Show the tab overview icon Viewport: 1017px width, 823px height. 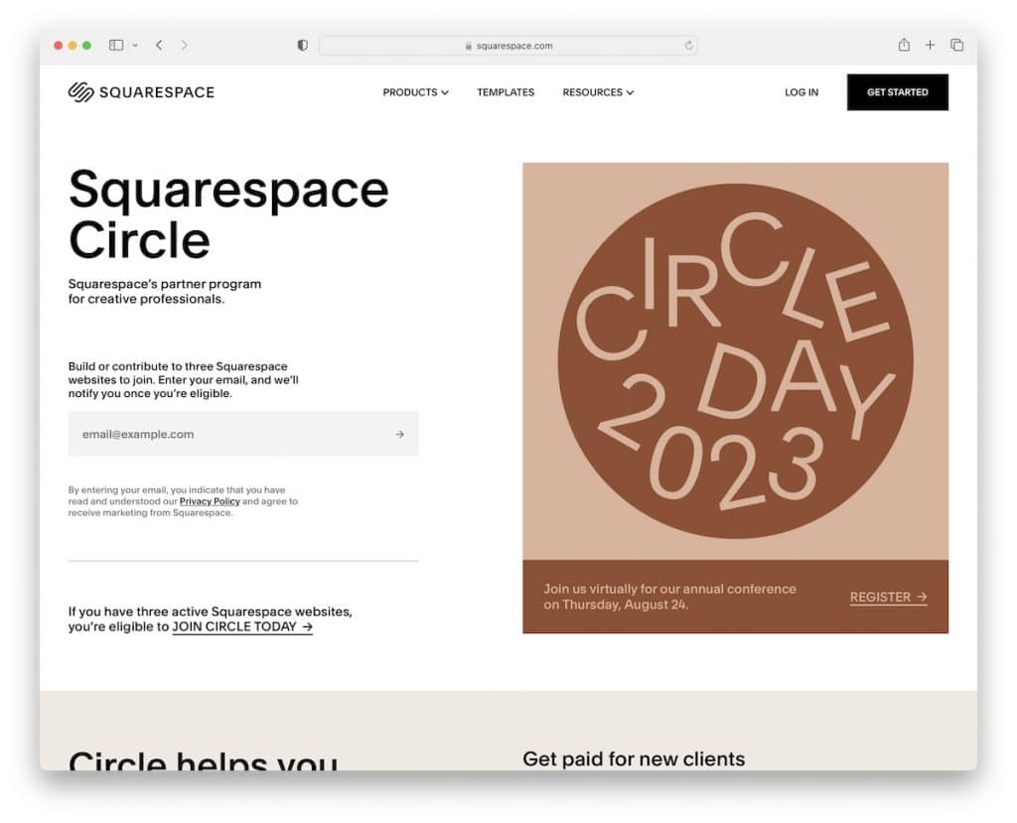[x=956, y=45]
